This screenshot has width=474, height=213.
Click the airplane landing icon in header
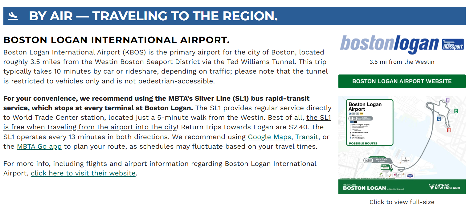[x=13, y=16]
